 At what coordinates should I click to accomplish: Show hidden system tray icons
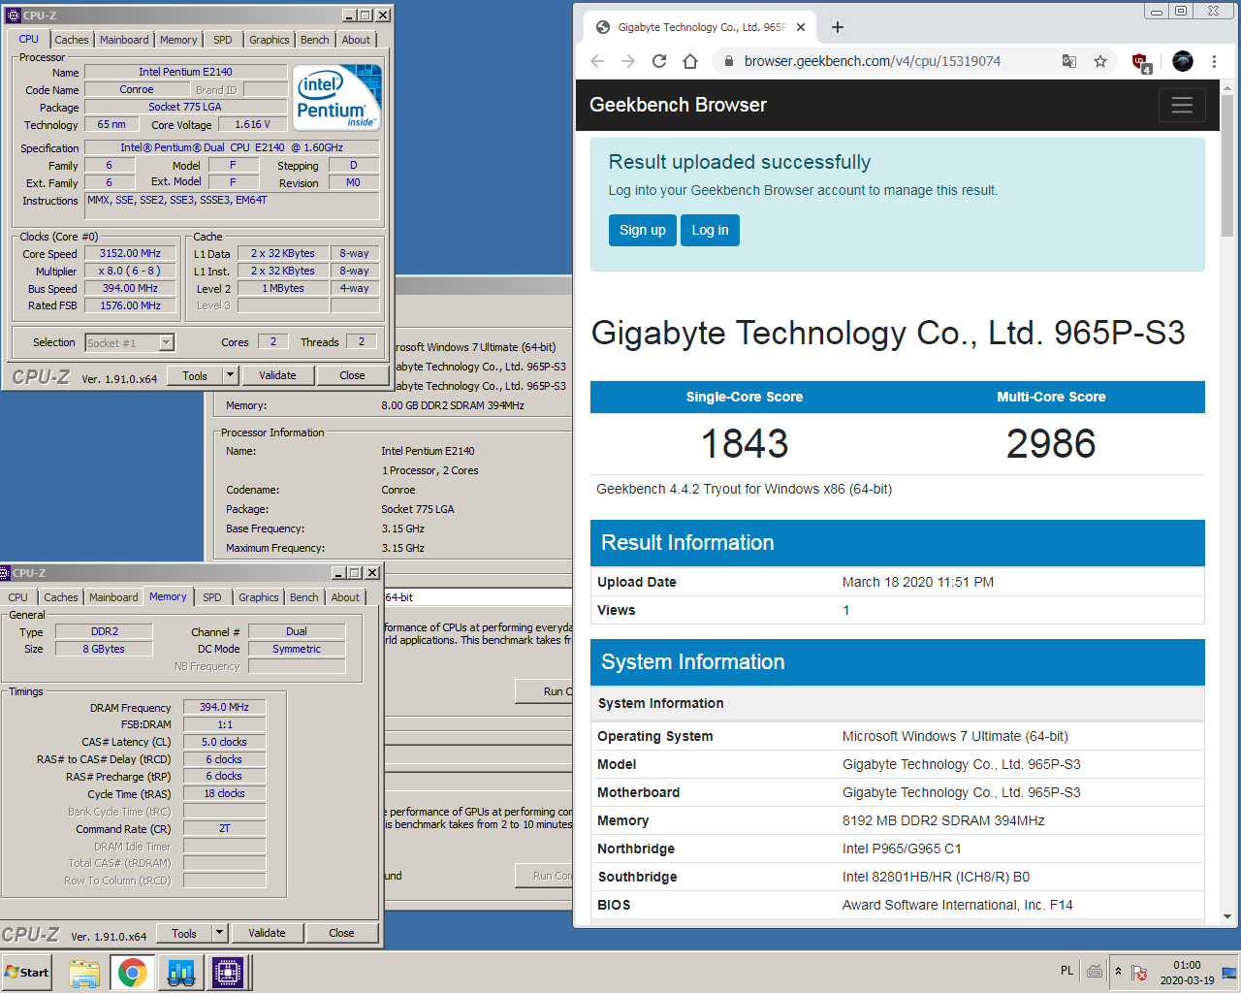pos(1118,972)
